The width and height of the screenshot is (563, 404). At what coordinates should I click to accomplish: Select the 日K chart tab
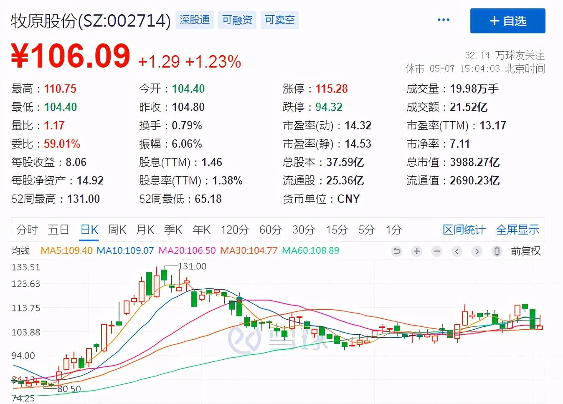click(89, 230)
